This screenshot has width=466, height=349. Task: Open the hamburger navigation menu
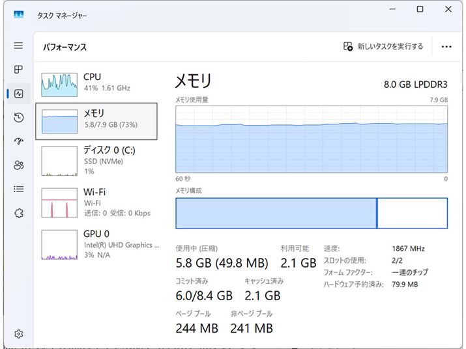coord(18,46)
